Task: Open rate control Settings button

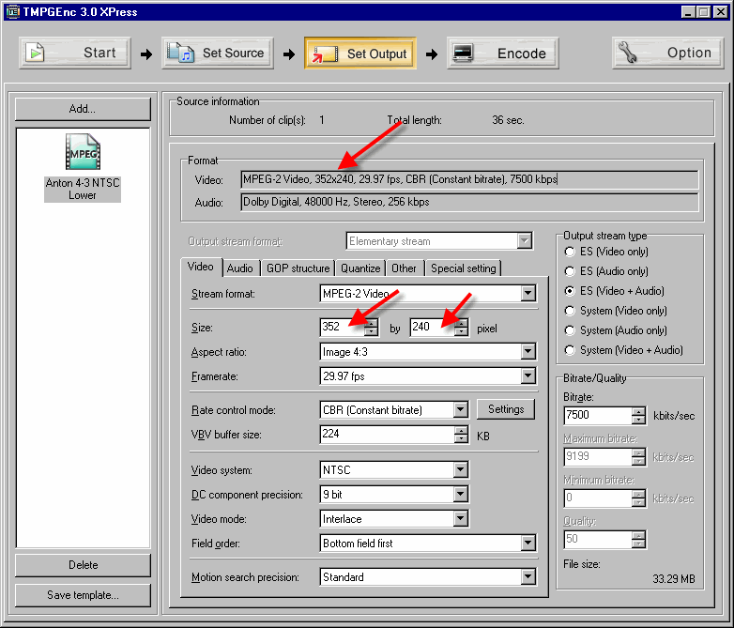Action: (x=506, y=409)
